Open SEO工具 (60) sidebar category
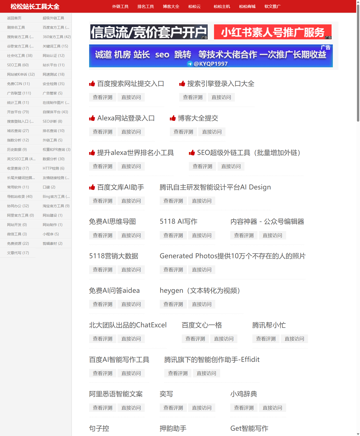Image resolution: width=360 pixels, height=436 pixels. (x=18, y=65)
